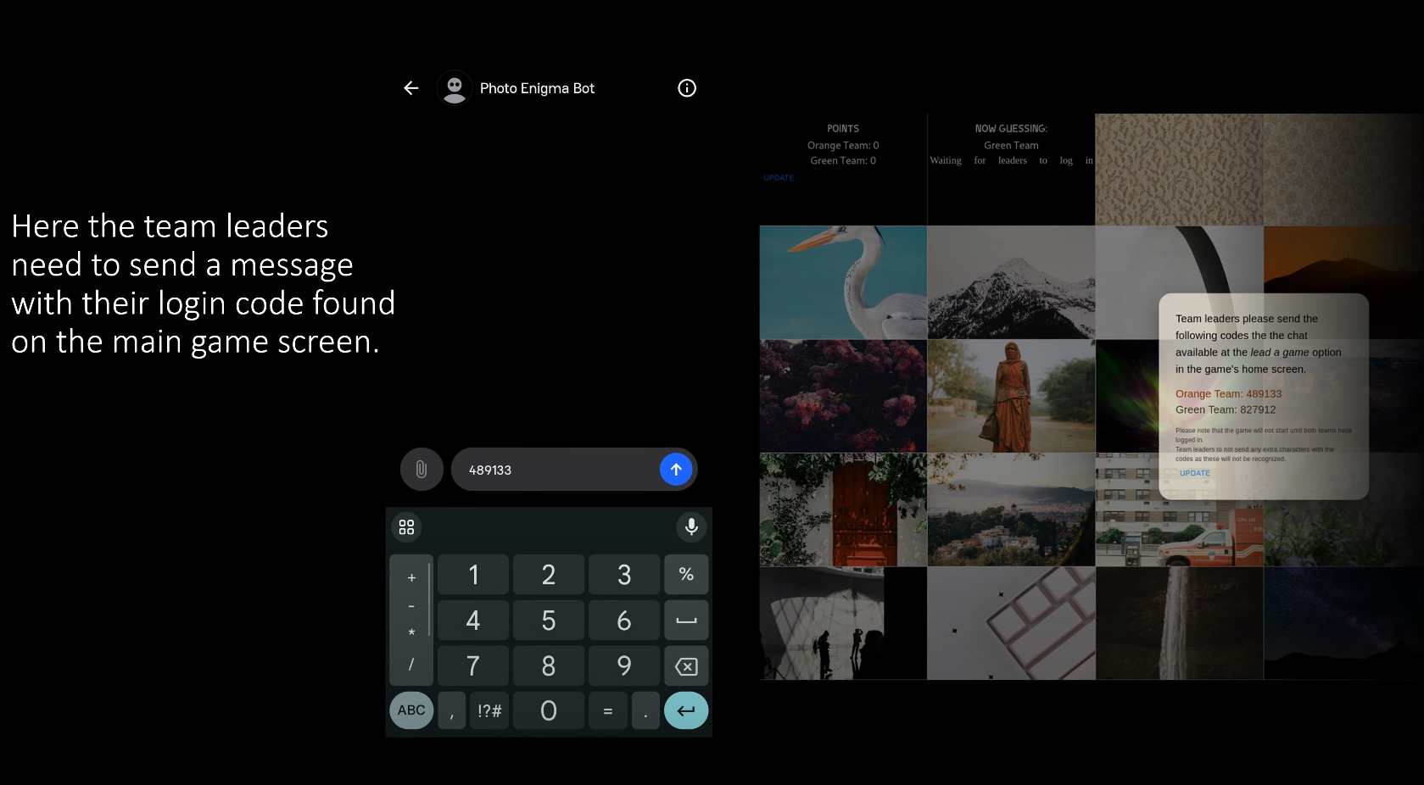Click UPDATE link in the login codes popup
The image size is (1424, 785).
click(x=1194, y=473)
